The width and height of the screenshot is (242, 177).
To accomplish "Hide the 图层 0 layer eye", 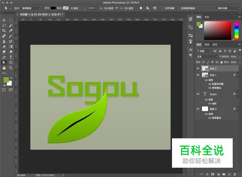I will (x=198, y=109).
